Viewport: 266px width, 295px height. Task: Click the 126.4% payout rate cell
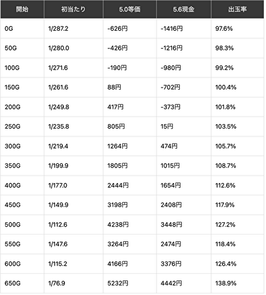pos(237,264)
